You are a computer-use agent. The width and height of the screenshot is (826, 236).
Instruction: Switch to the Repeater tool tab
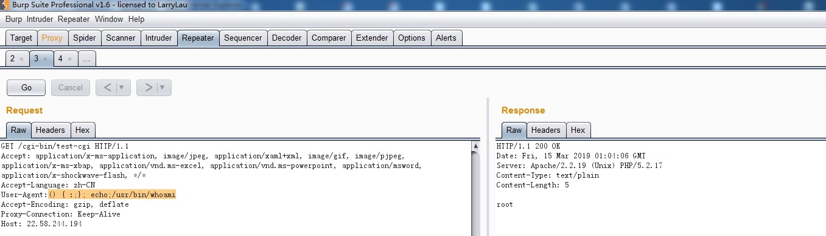[198, 38]
